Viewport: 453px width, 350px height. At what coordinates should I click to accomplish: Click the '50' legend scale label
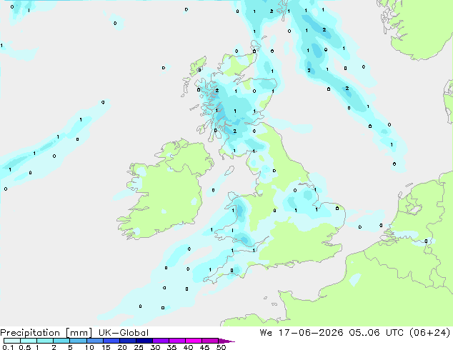(221, 347)
